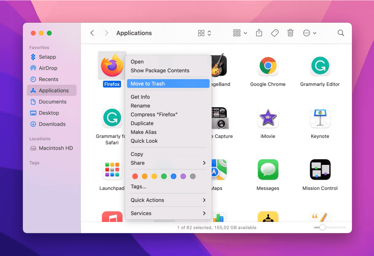Open the Google Chrome app icon
374x256 pixels.
(x=268, y=66)
